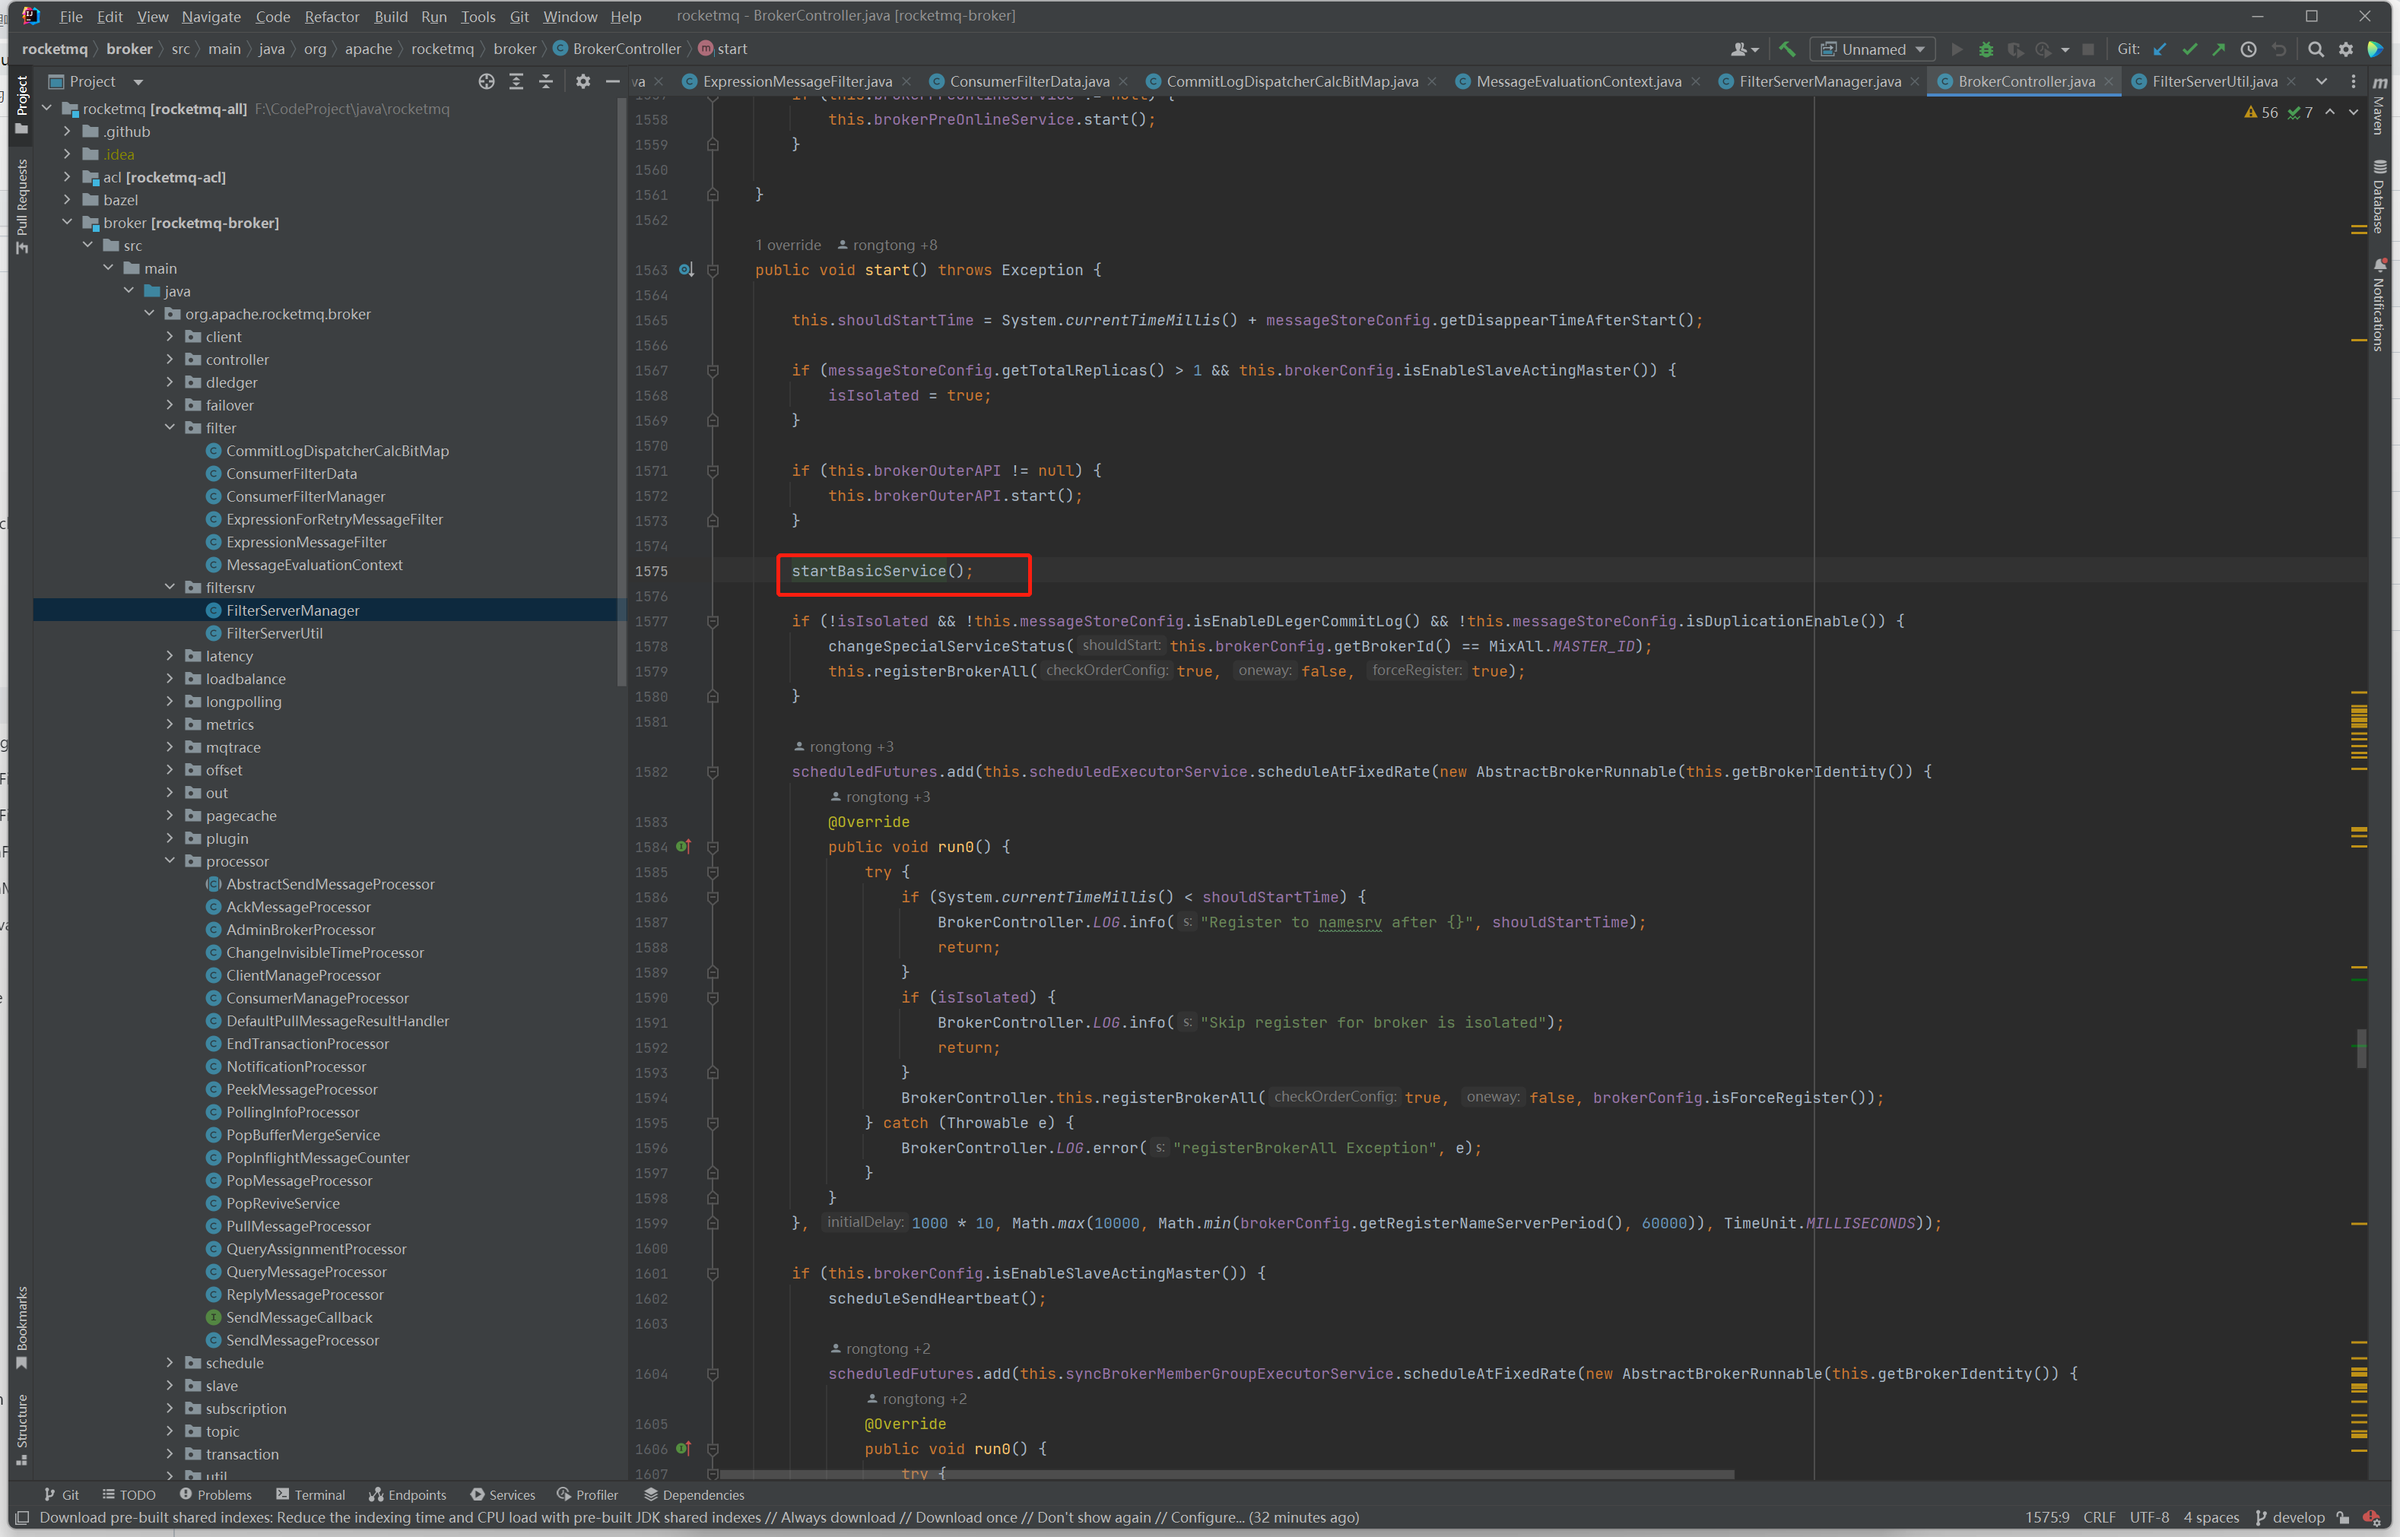Select PullMessageProcessor in project tree
Viewport: 2400px width, 1537px height.
pos(297,1225)
